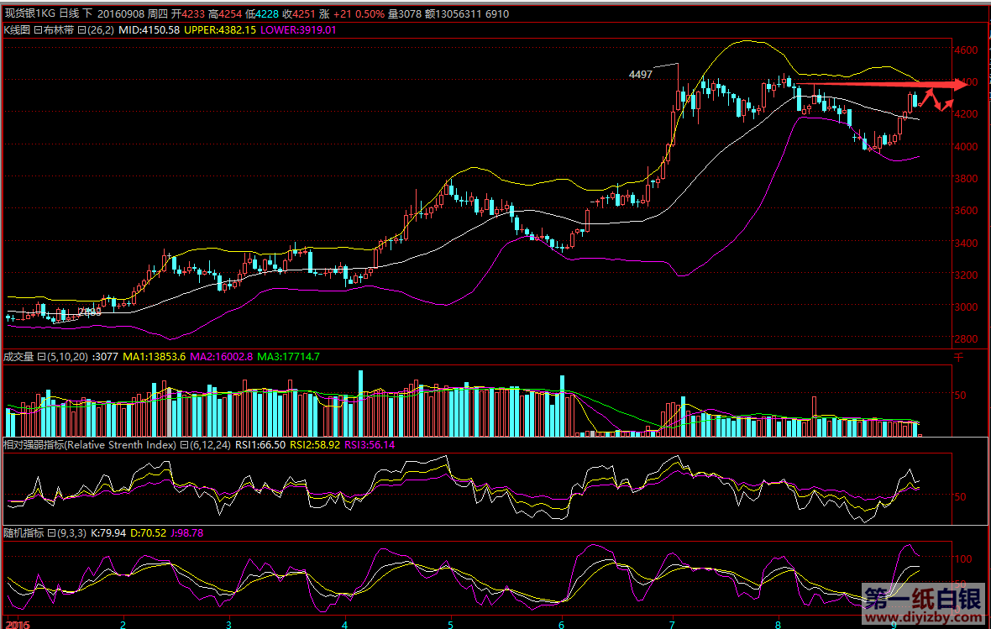Image resolution: width=991 pixels, height=629 pixels.
Task: Click the 现货银1KG instrument name
Action: (30, 14)
